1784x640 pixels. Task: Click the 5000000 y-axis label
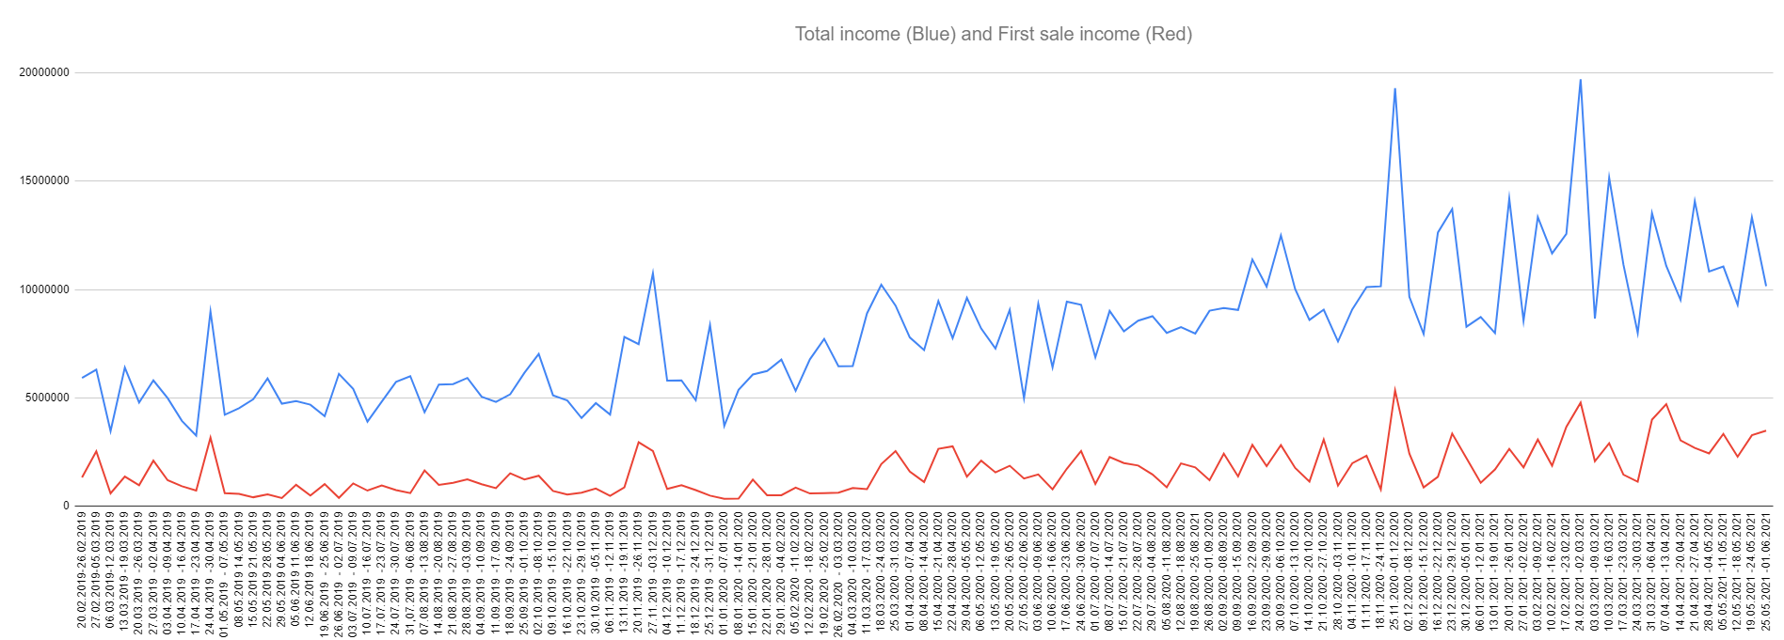pyautogui.click(x=47, y=398)
